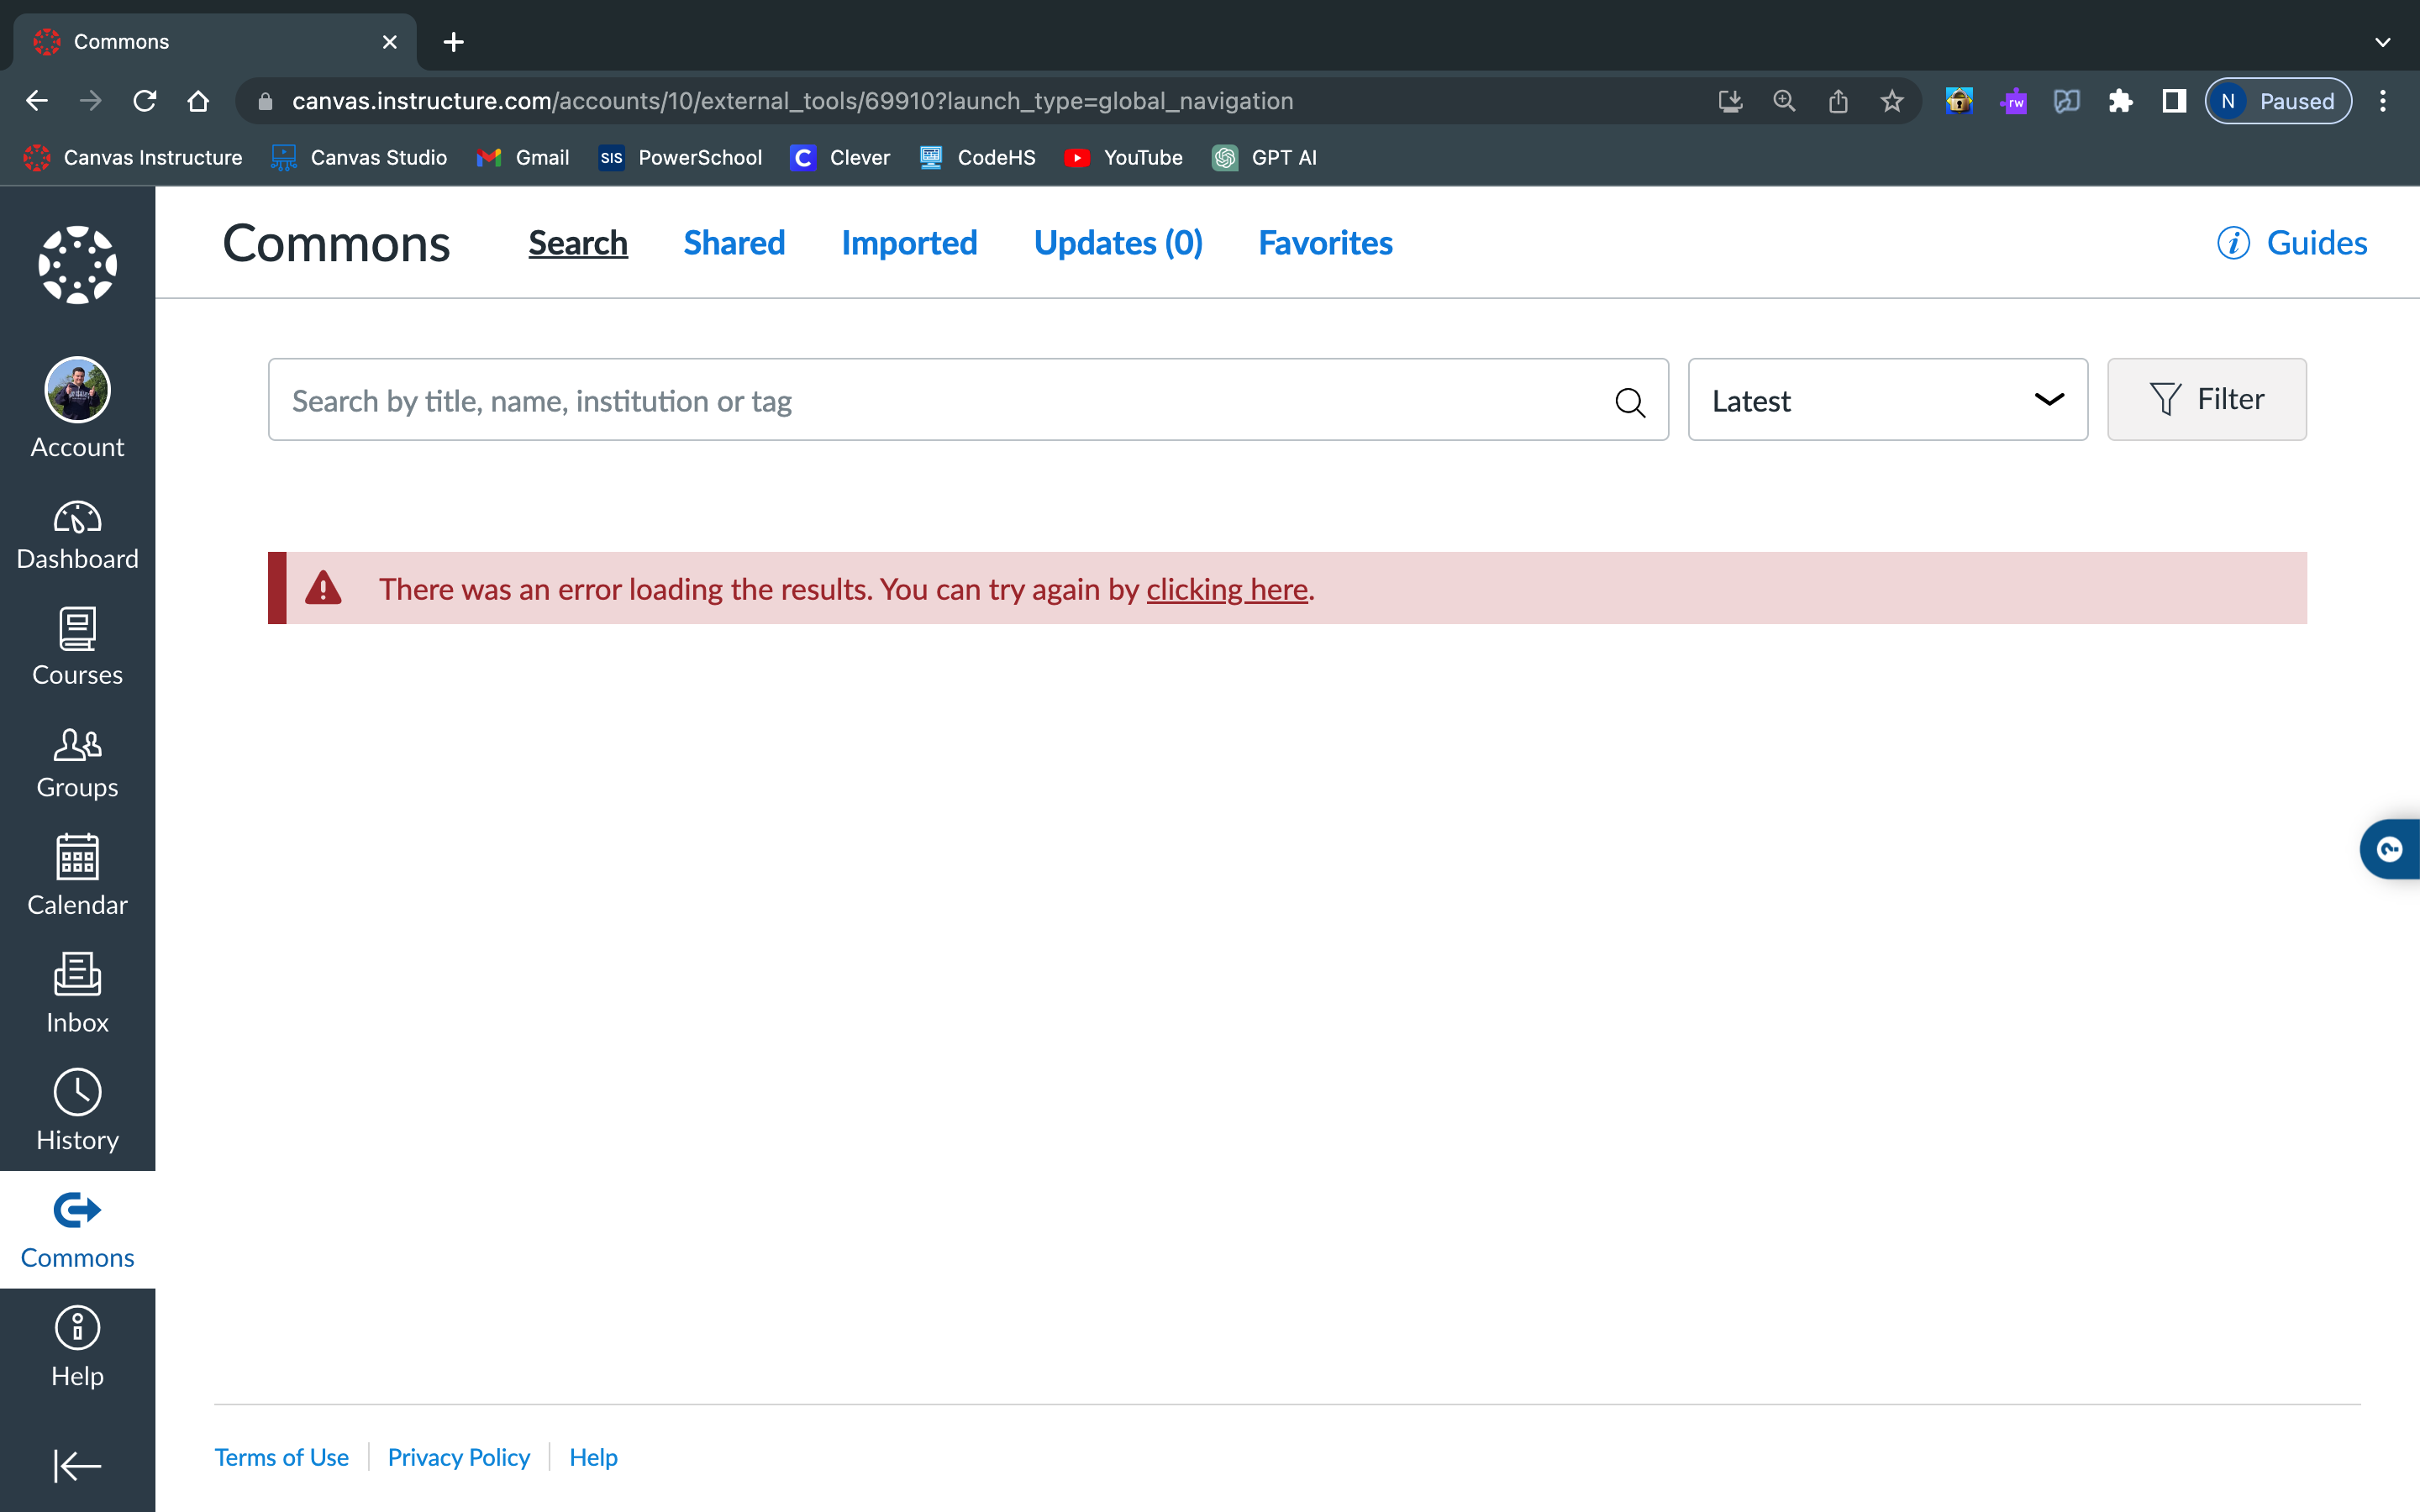Click the search by title input field
This screenshot has height=1512, width=2420.
click(x=940, y=401)
